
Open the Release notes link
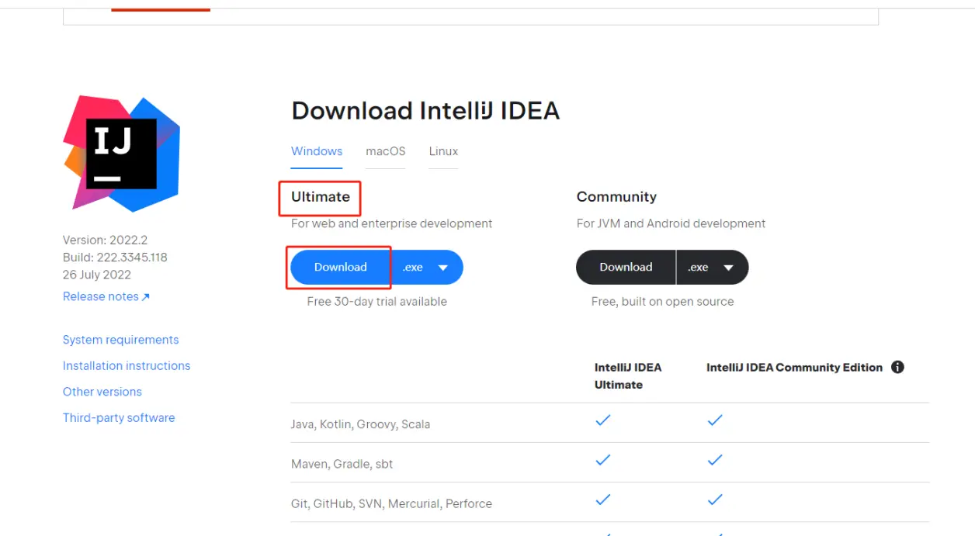(101, 296)
